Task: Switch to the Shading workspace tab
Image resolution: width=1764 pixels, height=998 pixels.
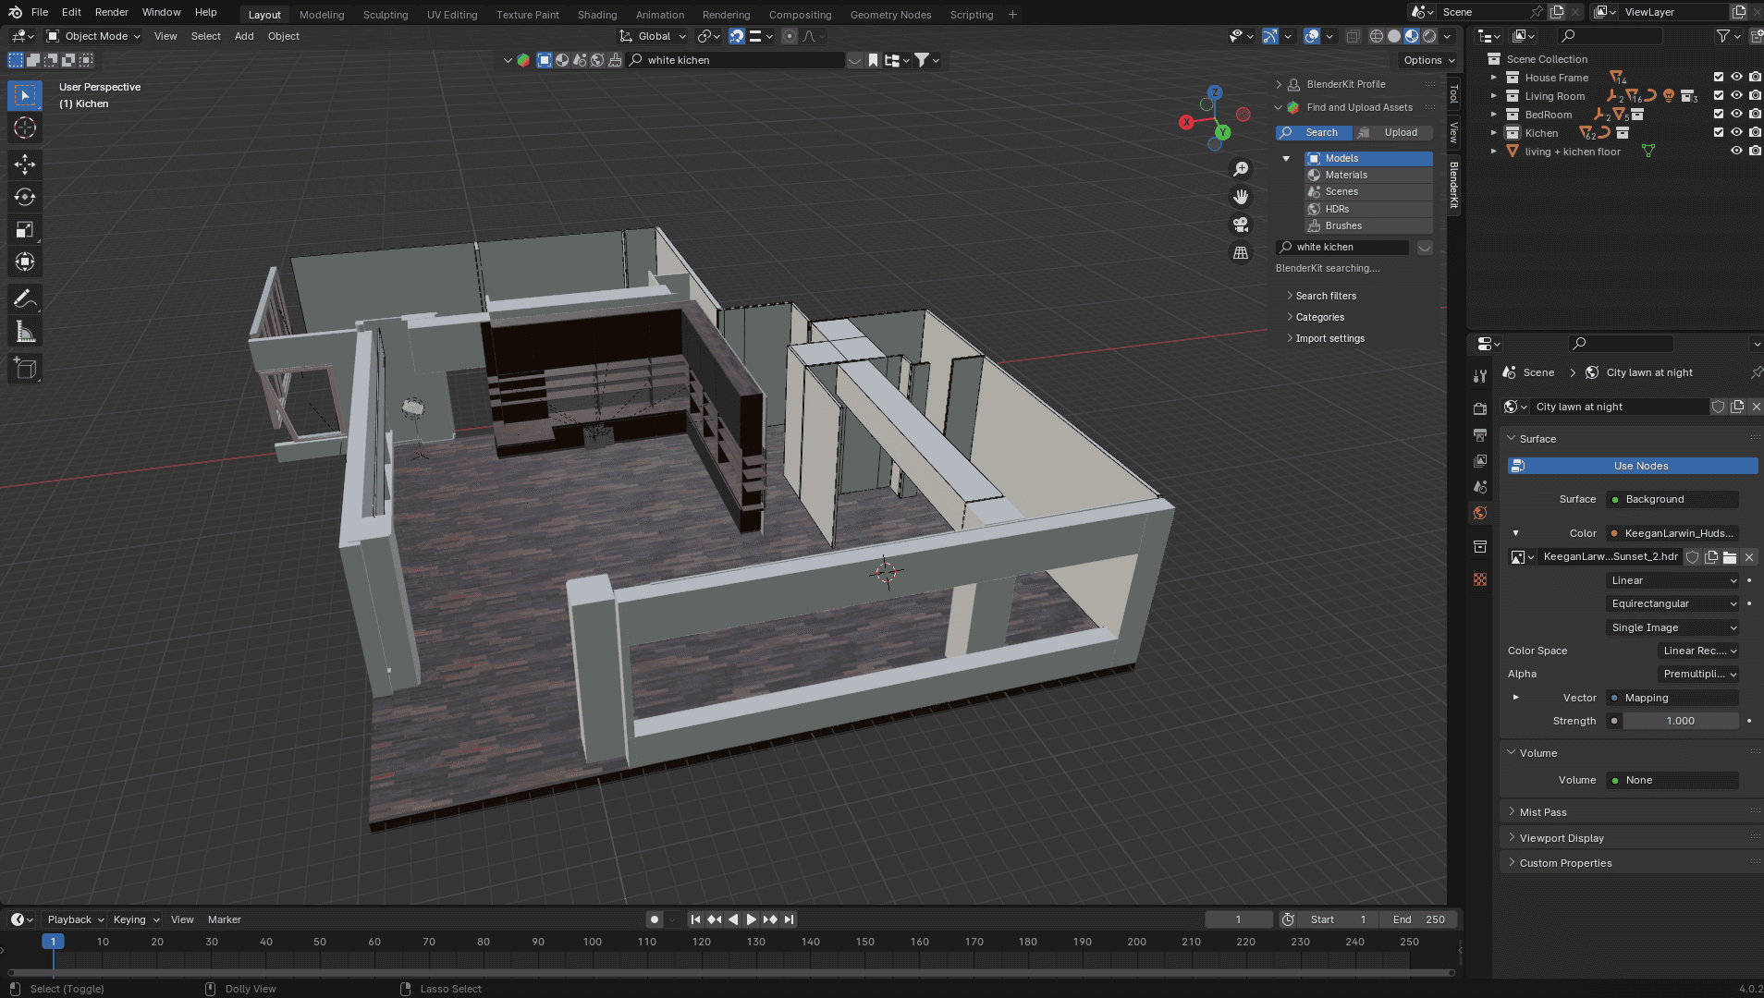Action: coord(596,15)
